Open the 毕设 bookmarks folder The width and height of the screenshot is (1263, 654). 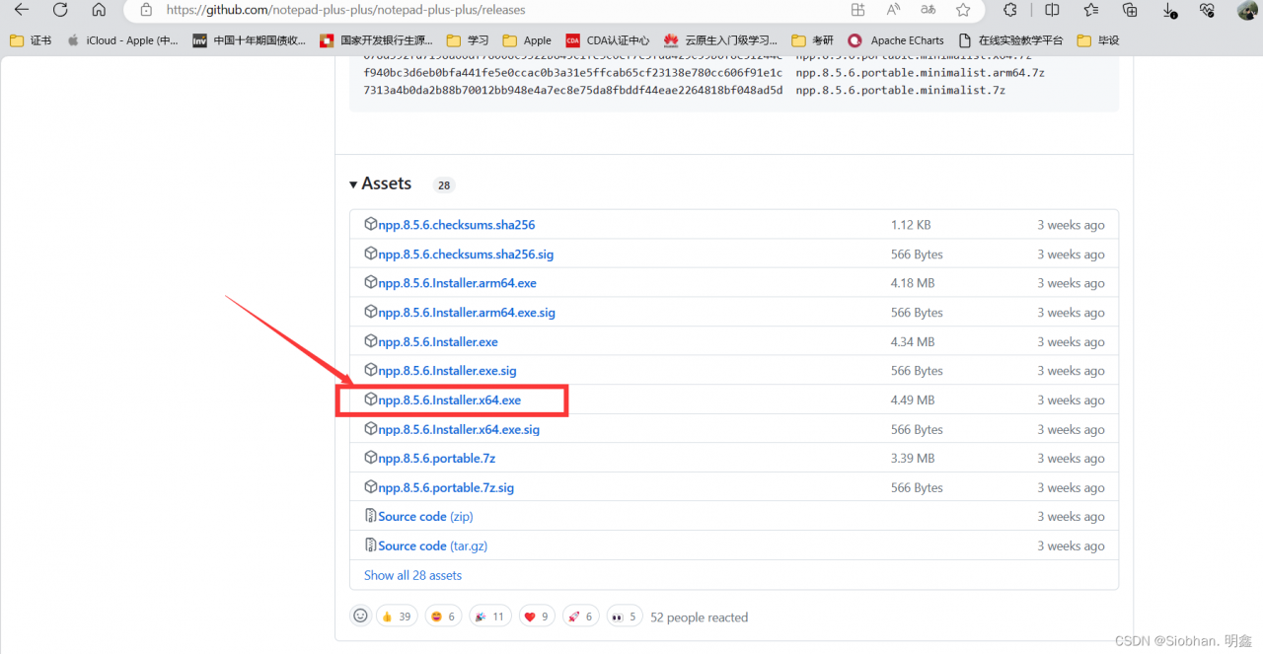(1098, 40)
